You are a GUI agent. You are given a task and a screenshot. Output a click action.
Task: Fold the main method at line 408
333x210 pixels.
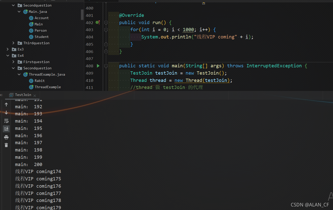pos(106,66)
